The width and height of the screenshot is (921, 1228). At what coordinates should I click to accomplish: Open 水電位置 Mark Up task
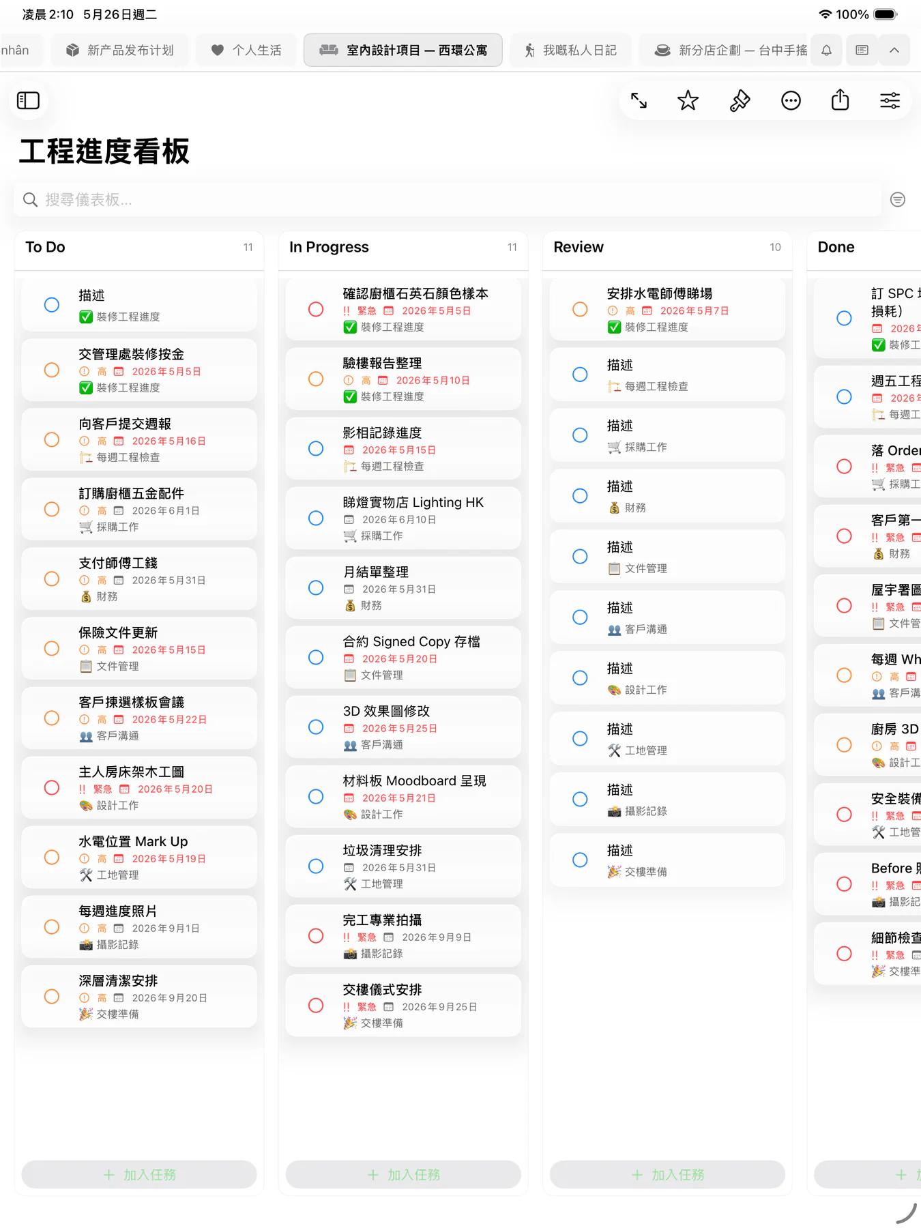(139, 857)
